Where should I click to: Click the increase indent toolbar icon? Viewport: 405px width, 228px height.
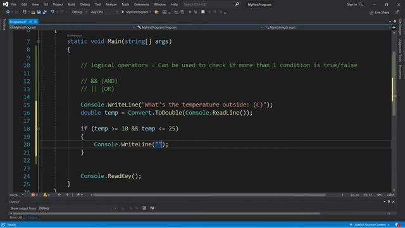pyautogui.click(x=182, y=12)
